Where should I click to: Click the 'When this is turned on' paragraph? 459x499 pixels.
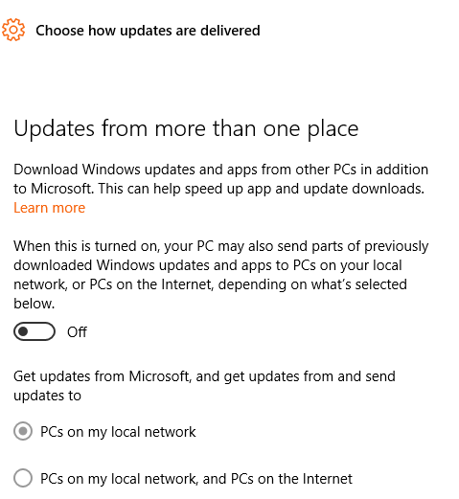[x=220, y=275]
